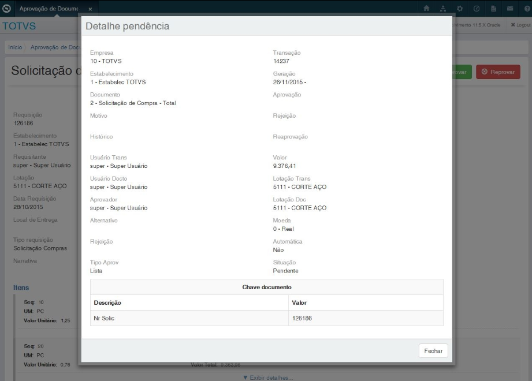The image size is (532, 381).
Task: Open the home icon in the top bar
Action: click(x=426, y=9)
